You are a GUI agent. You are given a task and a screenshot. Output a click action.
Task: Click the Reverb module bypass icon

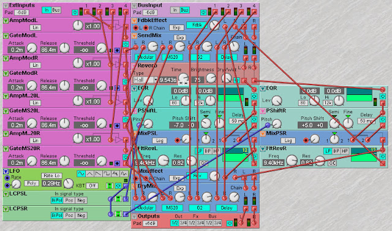point(236,80)
